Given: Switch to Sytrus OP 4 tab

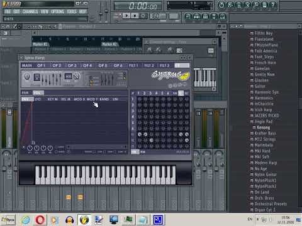Looking at the screenshot, I should click(x=87, y=65).
